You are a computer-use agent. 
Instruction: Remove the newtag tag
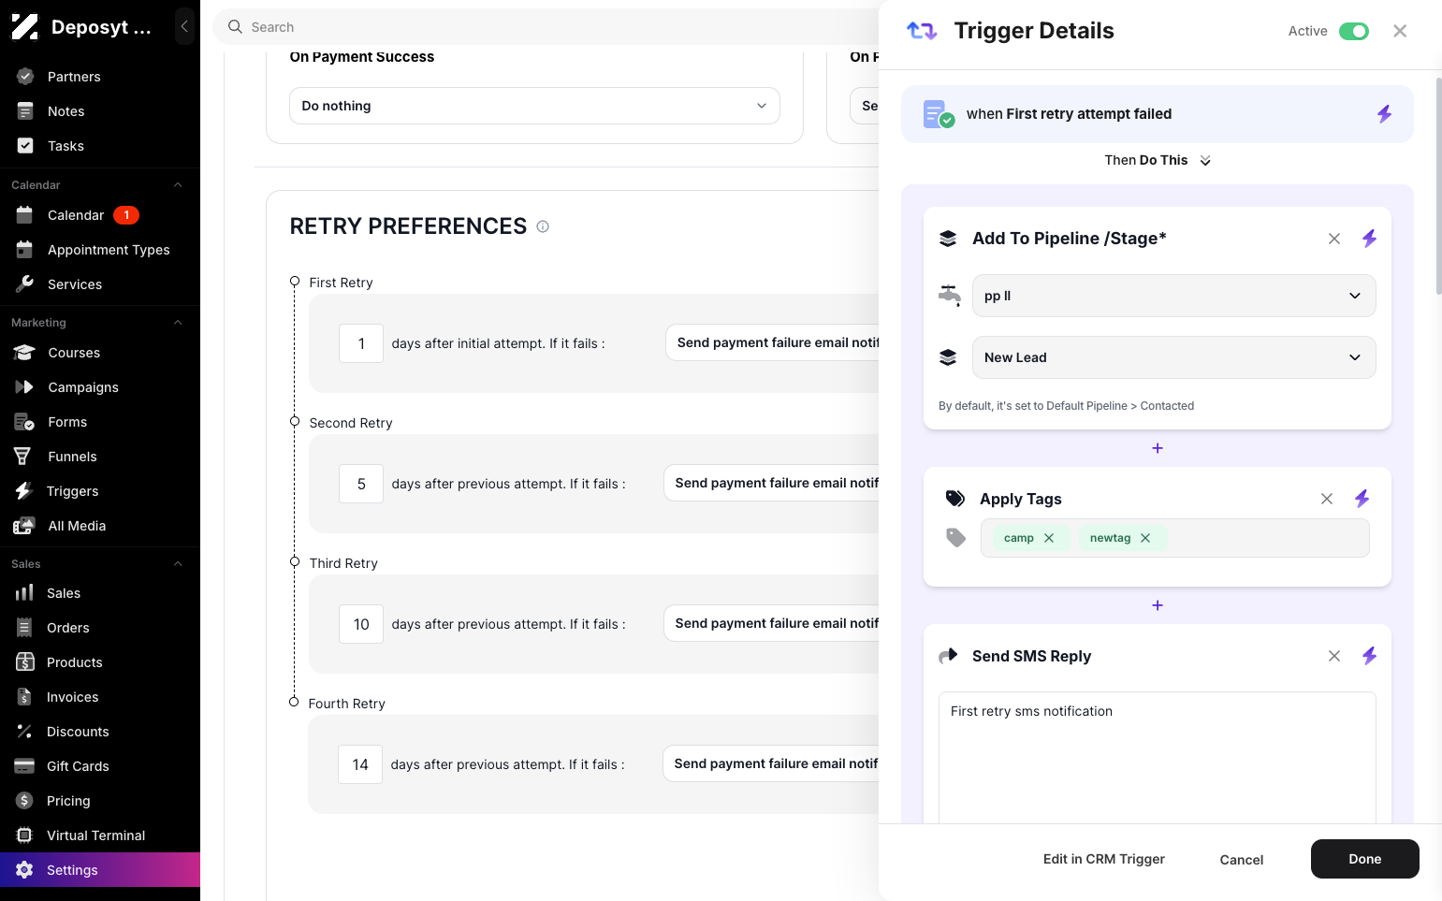1145,538
